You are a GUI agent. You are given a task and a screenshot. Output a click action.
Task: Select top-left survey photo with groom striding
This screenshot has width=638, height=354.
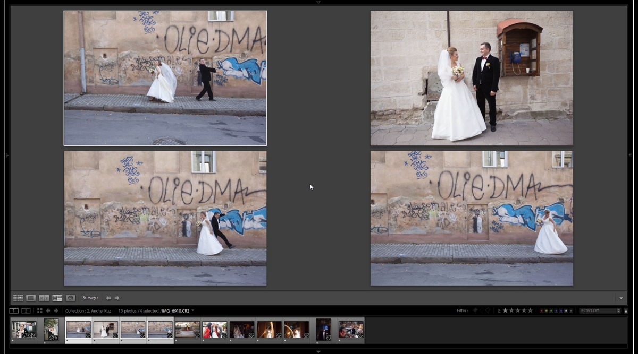[x=165, y=78]
